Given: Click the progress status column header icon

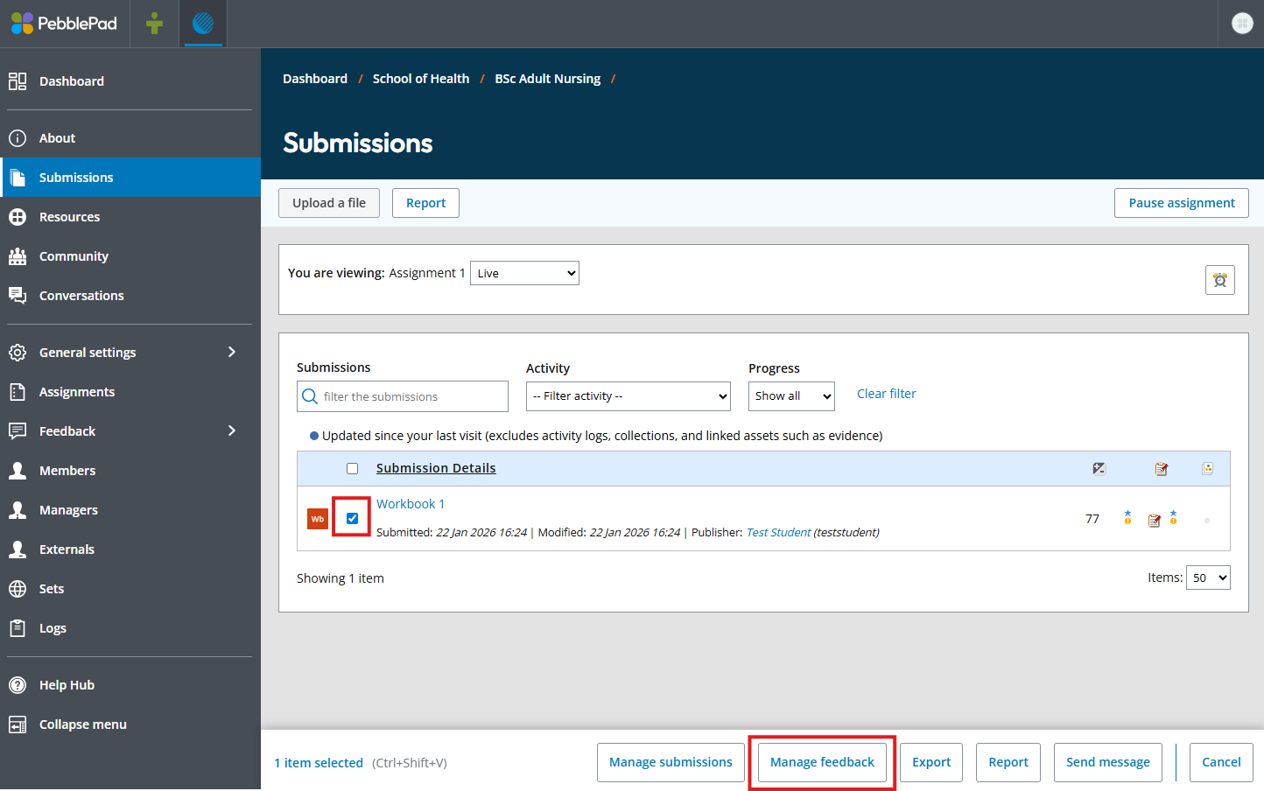Looking at the screenshot, I should pos(1207,468).
